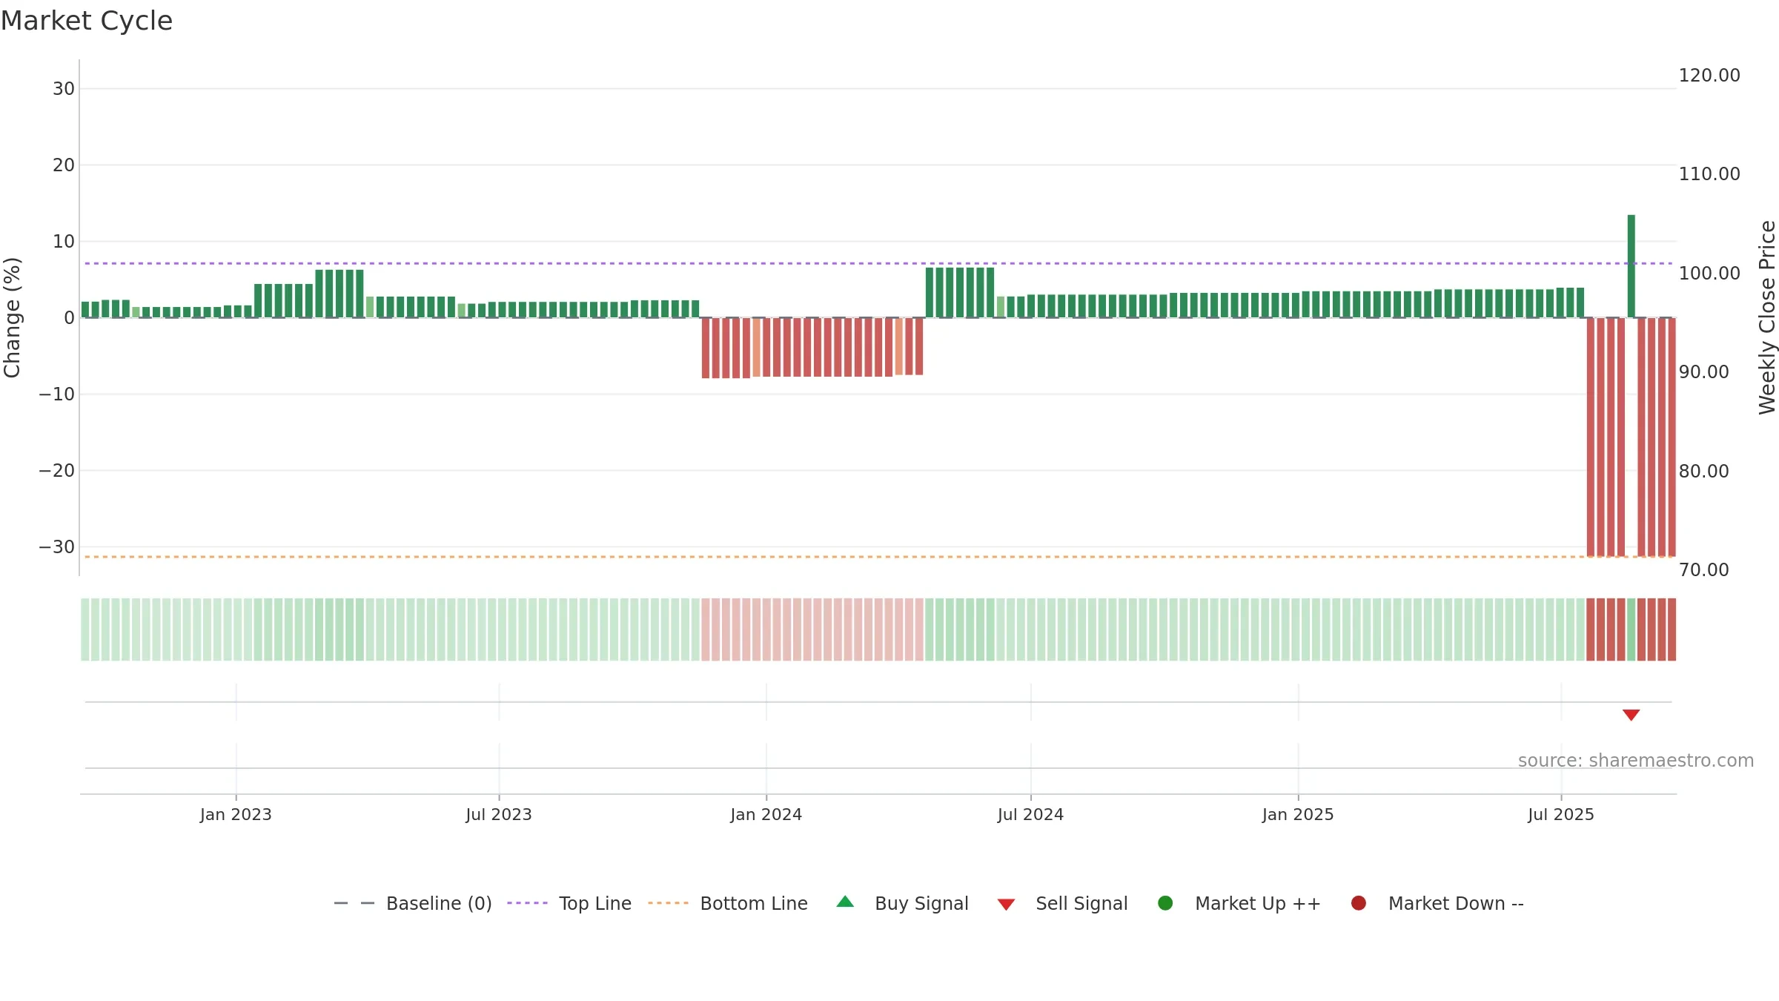The image size is (1779, 1001).
Task: Click the 110.00 price axis label
Action: point(1709,174)
